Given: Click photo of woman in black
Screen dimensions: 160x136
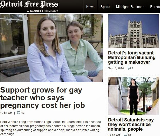Looking at the screenshot, I should [x=134, y=96].
